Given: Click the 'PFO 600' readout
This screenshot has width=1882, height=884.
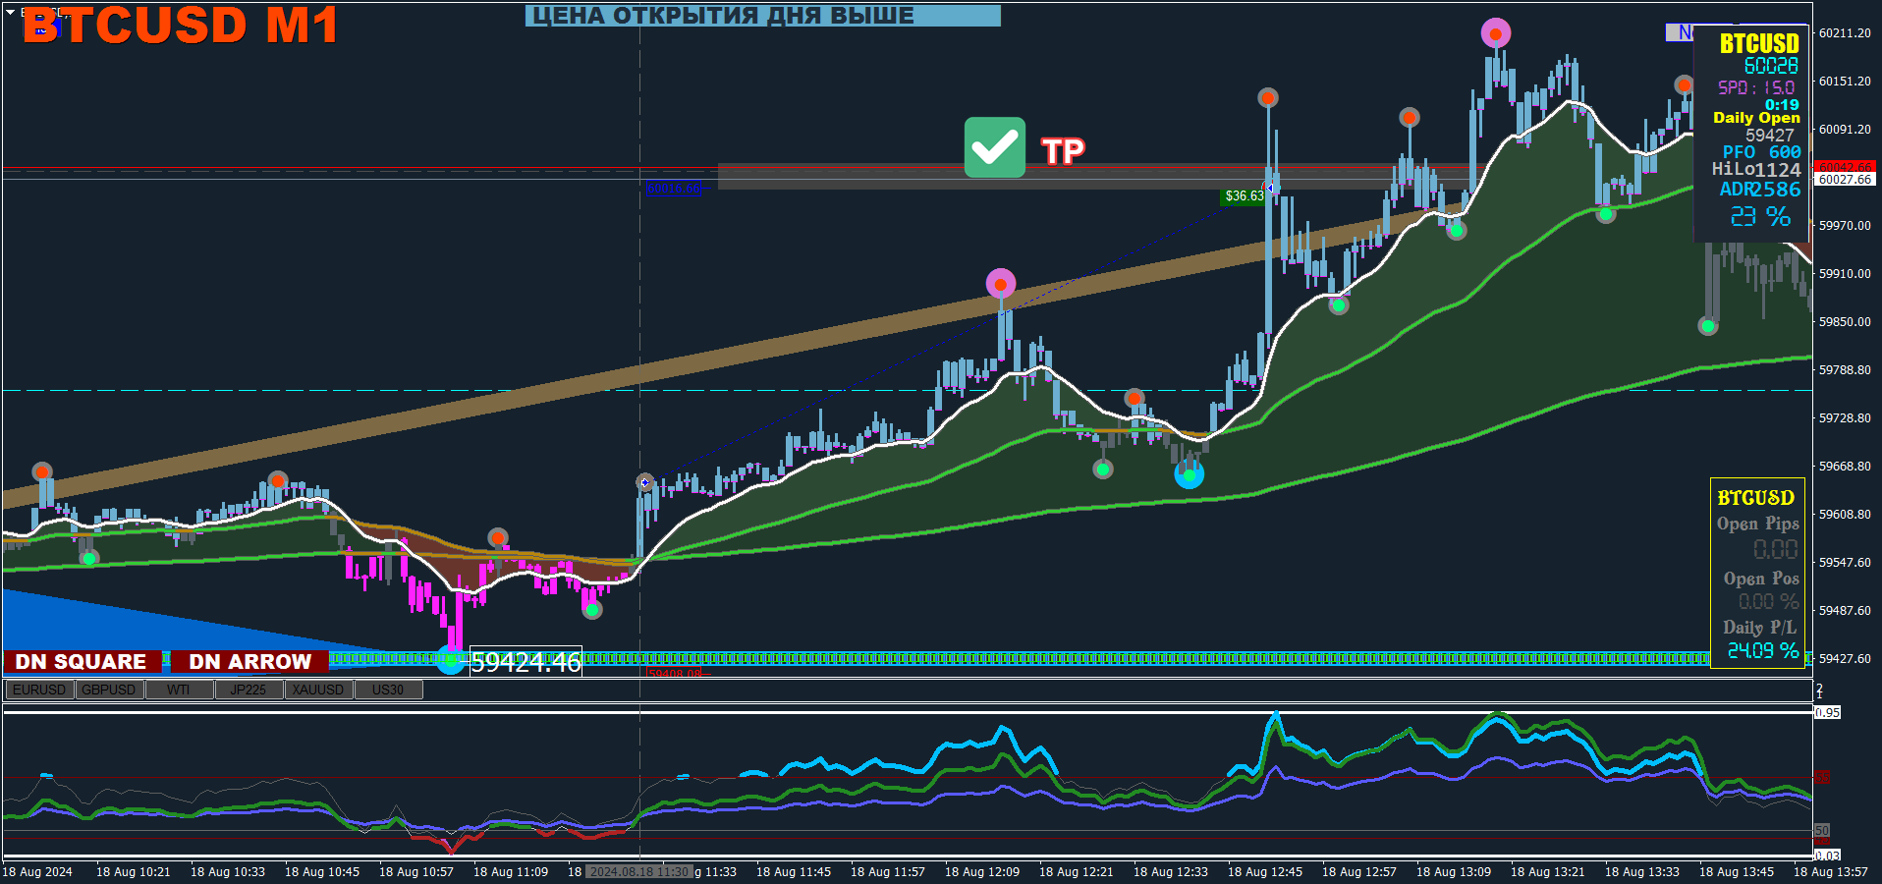Looking at the screenshot, I should (1762, 152).
